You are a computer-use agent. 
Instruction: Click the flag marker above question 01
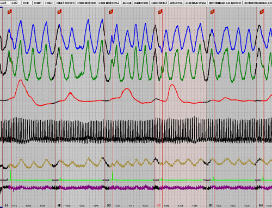[x=9, y=12]
